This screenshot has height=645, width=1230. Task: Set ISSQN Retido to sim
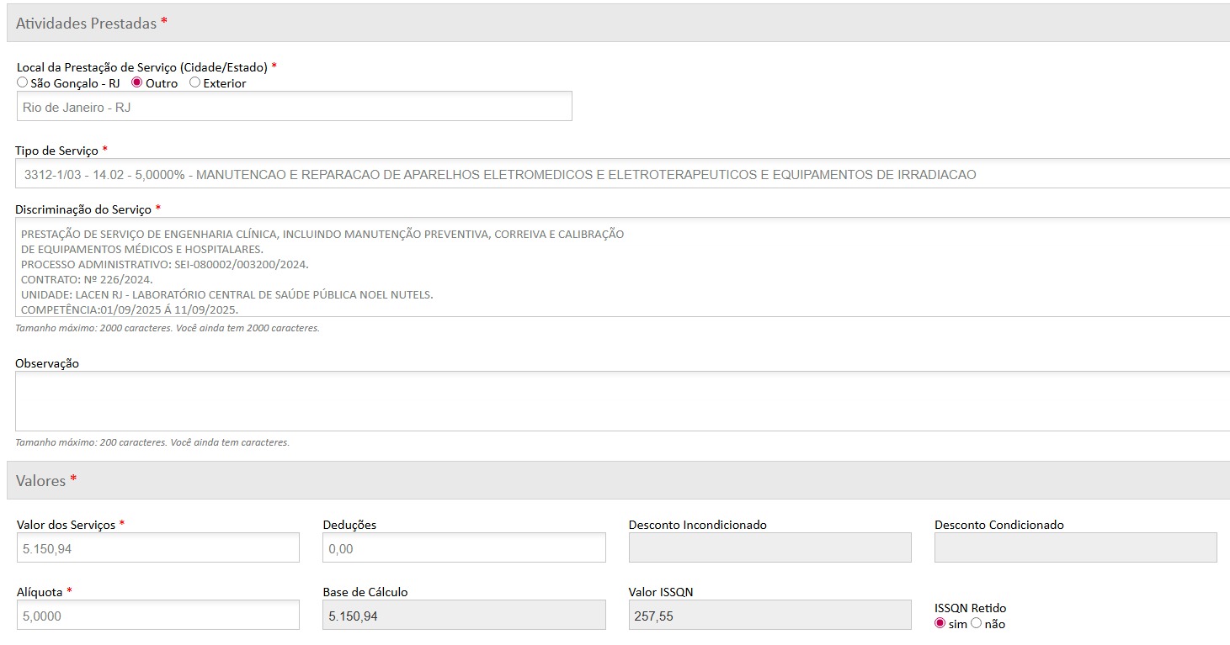click(940, 623)
